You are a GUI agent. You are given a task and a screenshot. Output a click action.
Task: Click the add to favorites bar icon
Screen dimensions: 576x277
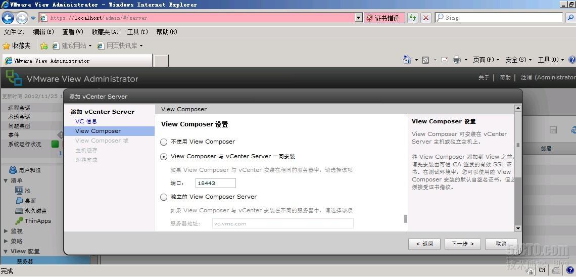pos(44,45)
